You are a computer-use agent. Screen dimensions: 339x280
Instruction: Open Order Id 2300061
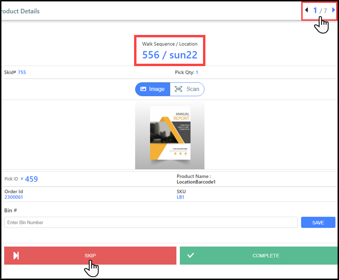[x=14, y=197]
